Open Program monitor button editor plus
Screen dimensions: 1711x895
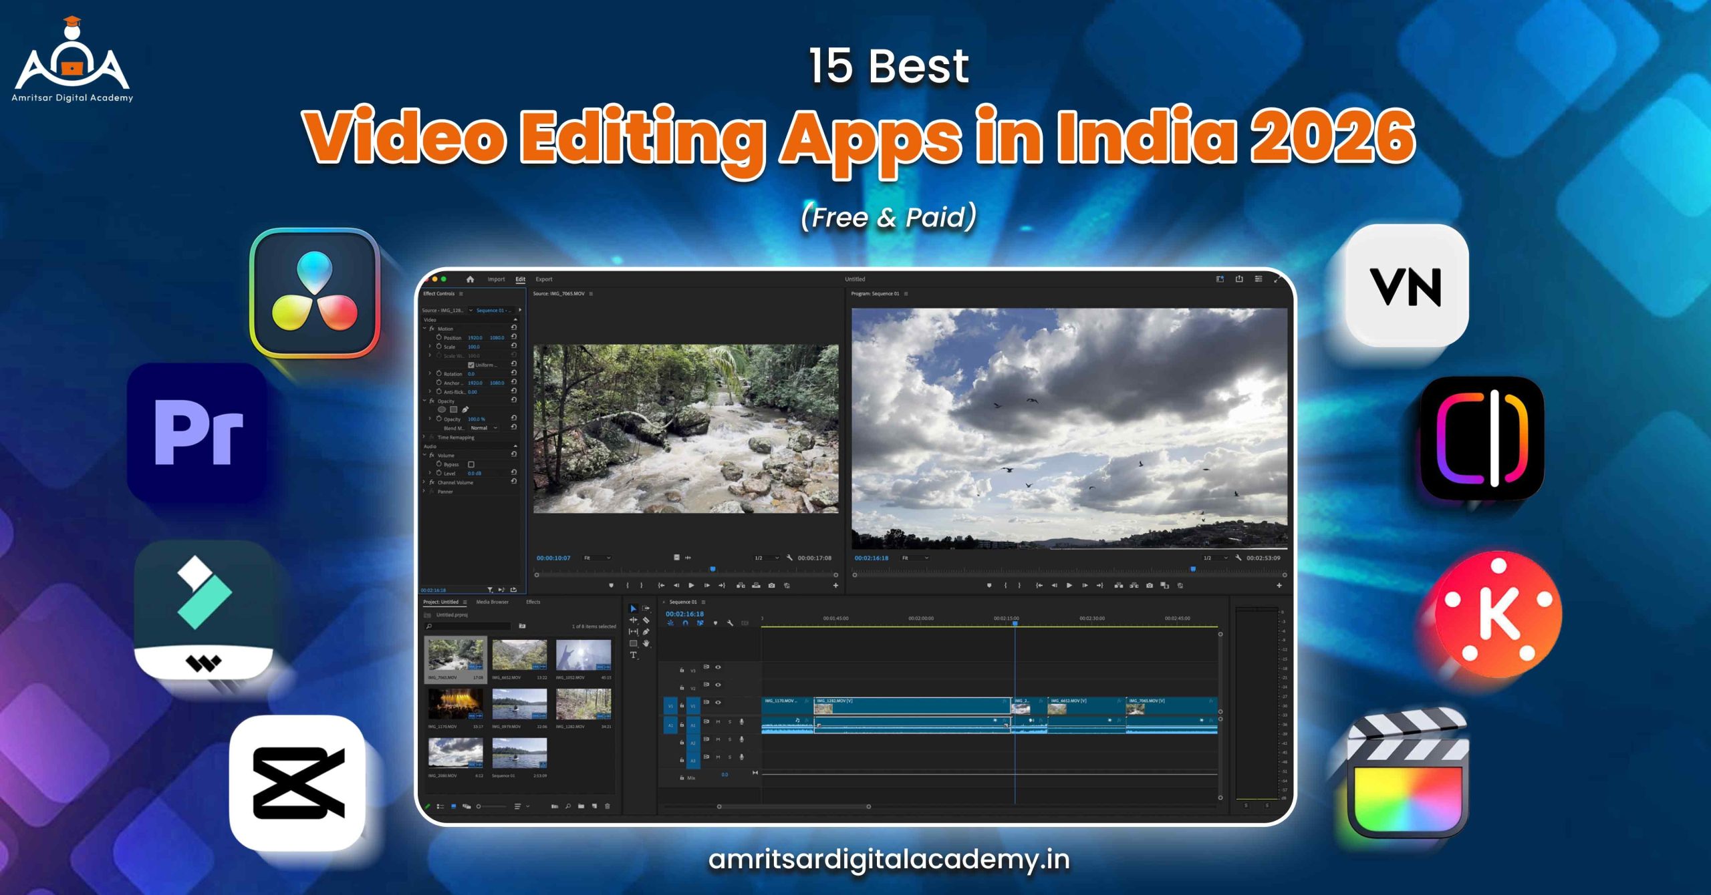(1279, 585)
